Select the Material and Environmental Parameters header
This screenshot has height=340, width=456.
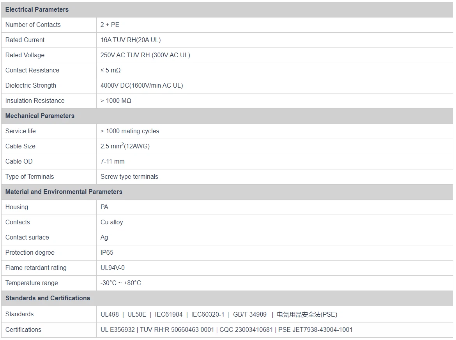click(x=64, y=192)
